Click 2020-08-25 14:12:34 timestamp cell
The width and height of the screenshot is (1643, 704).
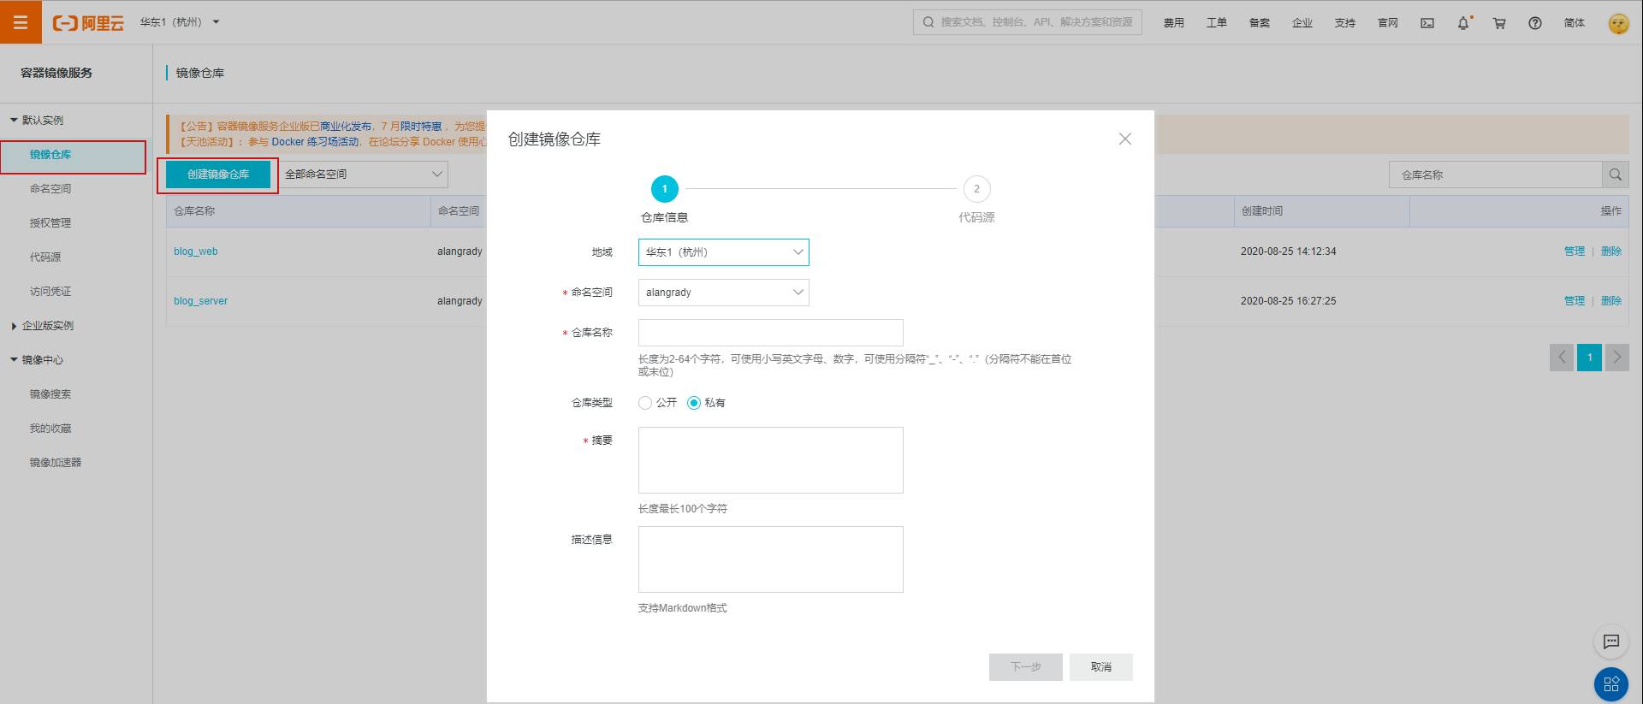(1288, 251)
